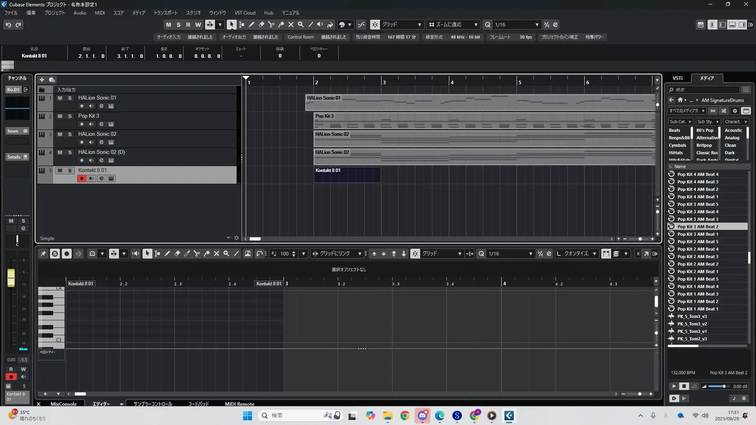Select Pop Kit 2 AM Beat 3 loop
The width and height of the screenshot is (756, 425).
click(698, 257)
